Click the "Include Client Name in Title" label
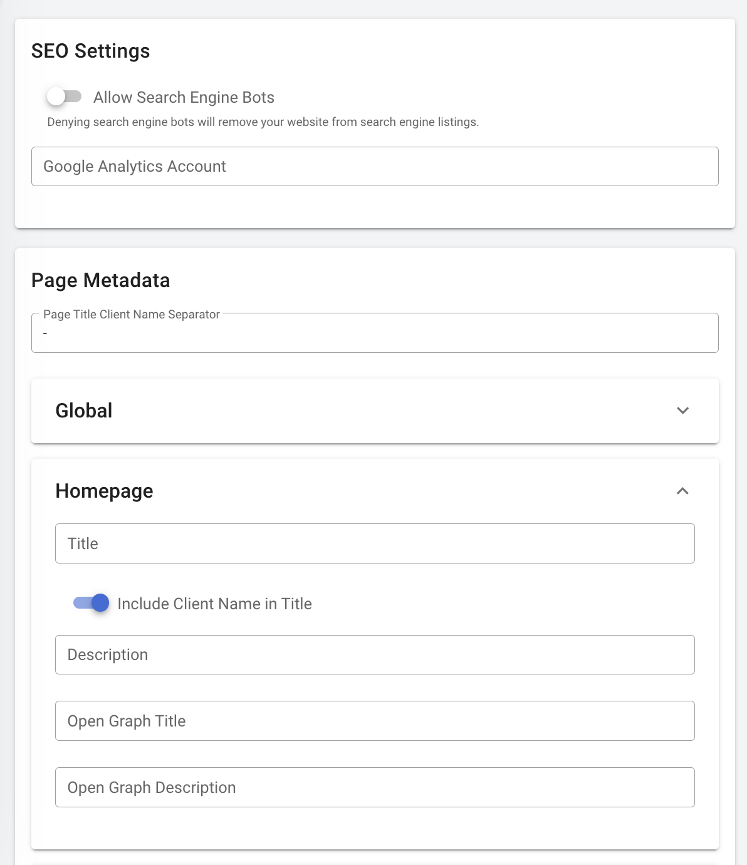Viewport: 747px width, 865px height. tap(214, 604)
